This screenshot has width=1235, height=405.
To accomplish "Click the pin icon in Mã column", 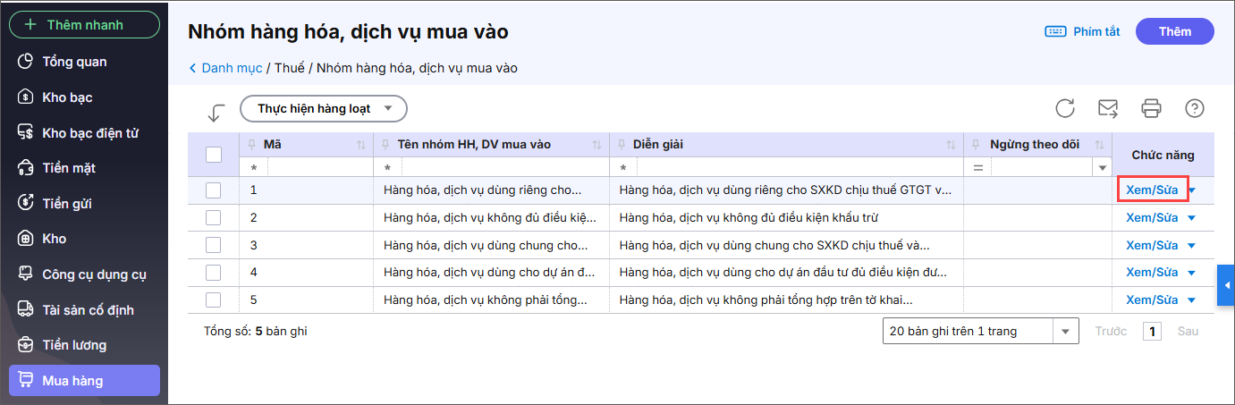I will (x=251, y=145).
